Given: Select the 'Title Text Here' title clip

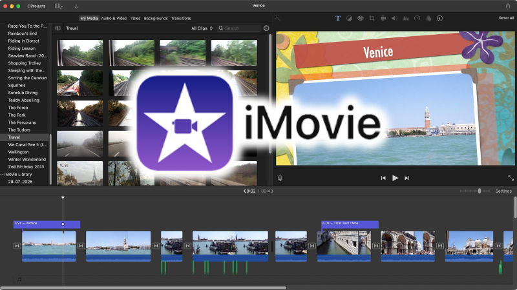Looking at the screenshot, I should tap(350, 224).
